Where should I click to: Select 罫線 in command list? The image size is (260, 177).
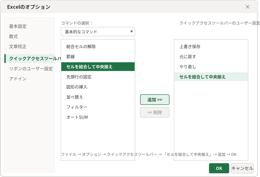tap(98, 57)
